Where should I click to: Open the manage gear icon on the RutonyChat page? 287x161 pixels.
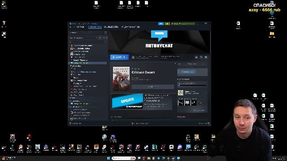[x=196, y=57]
